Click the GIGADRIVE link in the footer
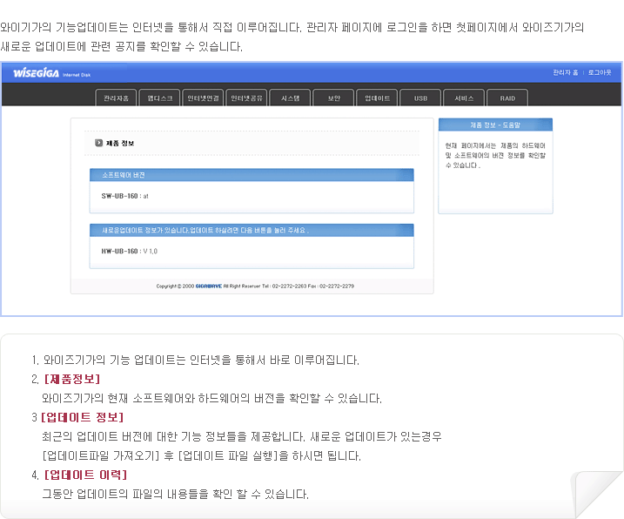The width and height of the screenshot is (624, 519). (209, 286)
